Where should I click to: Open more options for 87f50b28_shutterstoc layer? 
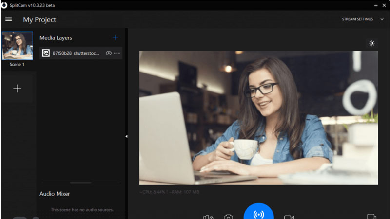117,53
